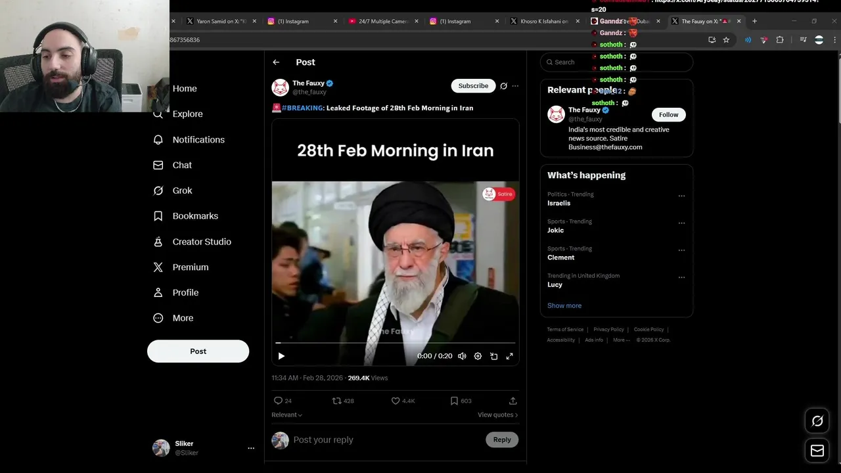This screenshot has height=473, width=841.
Task: Open Israelis trending topic
Action: click(x=558, y=203)
